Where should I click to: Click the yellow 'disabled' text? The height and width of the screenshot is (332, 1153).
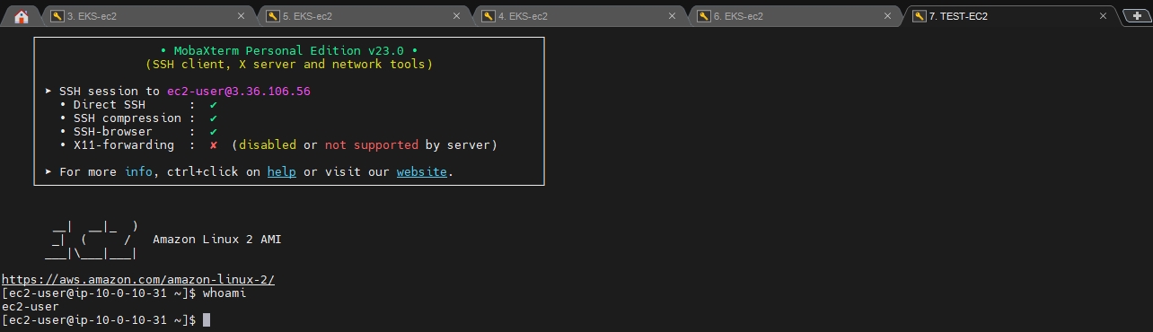pos(268,144)
